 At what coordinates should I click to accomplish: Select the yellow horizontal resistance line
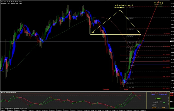116,35
